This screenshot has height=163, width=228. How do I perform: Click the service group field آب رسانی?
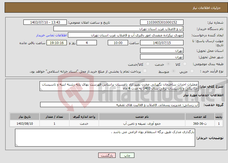[120, 105]
